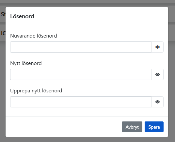Image resolution: width=175 pixels, height=142 pixels.
Task: Click the Lösenord dialog title
Action: tap(22, 16)
